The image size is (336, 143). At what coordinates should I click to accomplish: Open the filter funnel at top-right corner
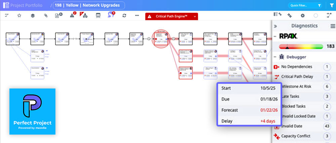331,5
